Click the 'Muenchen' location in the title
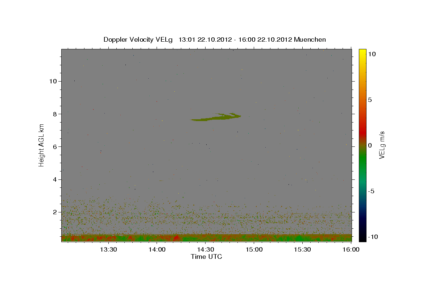 coord(310,40)
